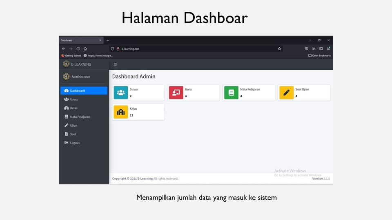This screenshot has height=220, width=392.
Task: Click the Mata Pelajaran green book icon
Action: 231,92
